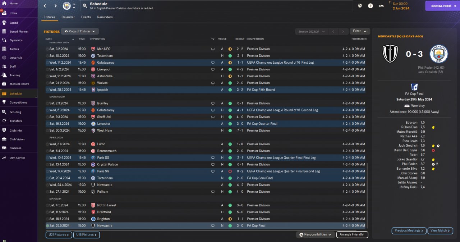Click Newcastle crest in match summary
This screenshot has height=242, width=460.
tap(390, 54)
